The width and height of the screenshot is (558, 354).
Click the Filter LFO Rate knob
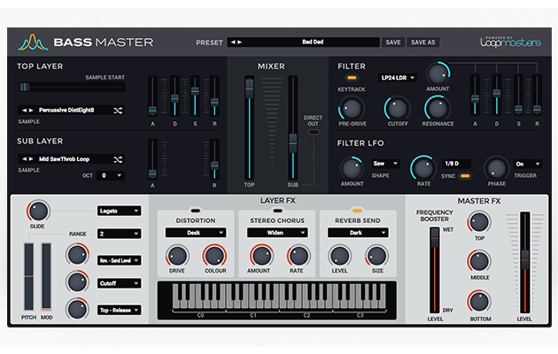(x=424, y=165)
